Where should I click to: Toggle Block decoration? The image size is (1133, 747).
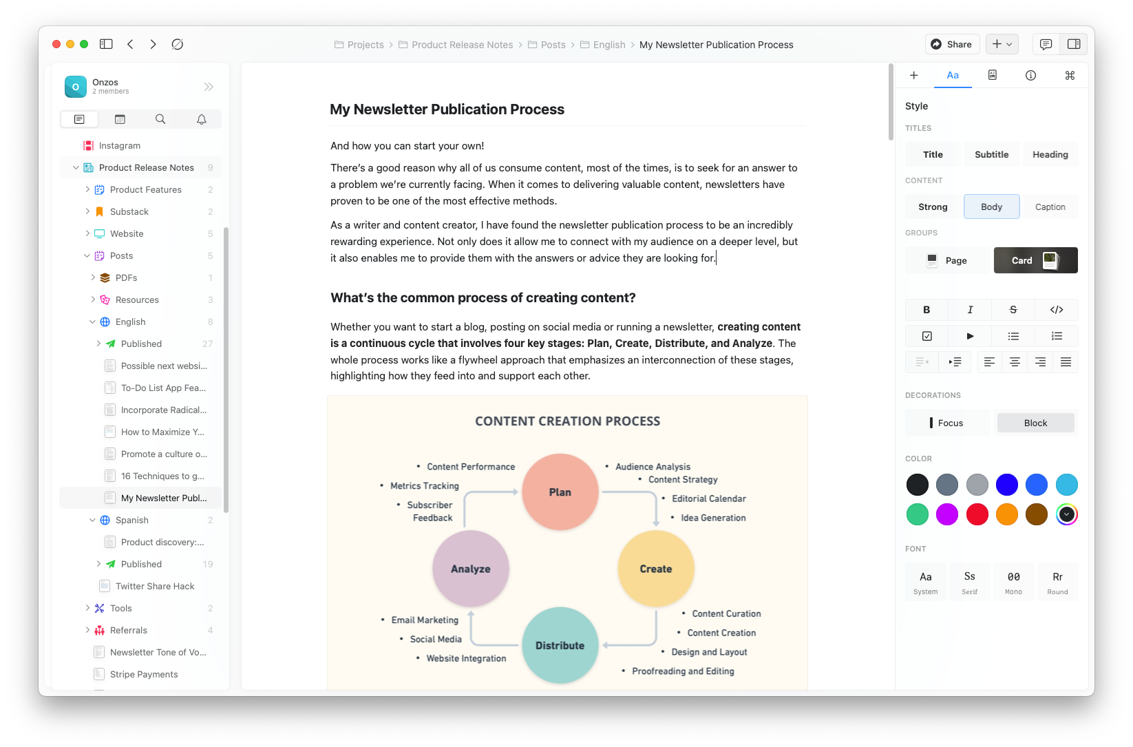click(x=1035, y=423)
